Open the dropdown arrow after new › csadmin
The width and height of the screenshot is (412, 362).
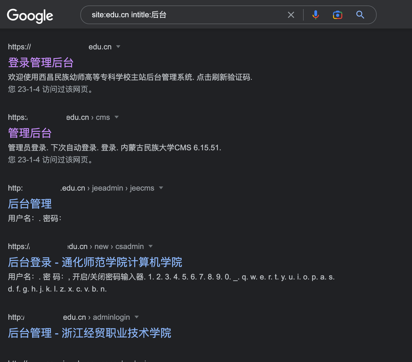[150, 246]
